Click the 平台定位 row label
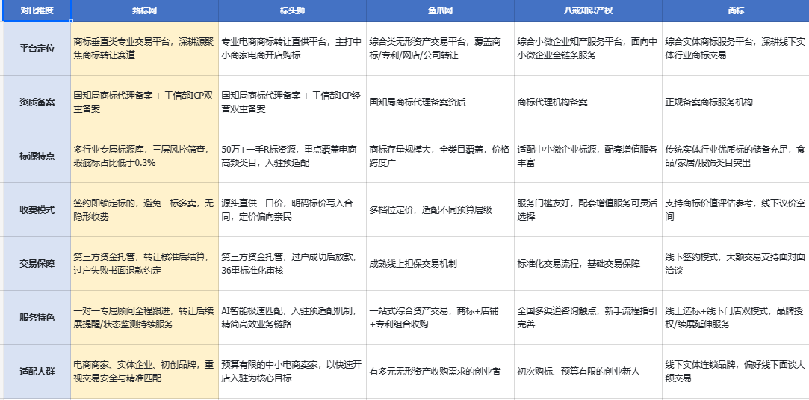Image resolution: width=809 pixels, height=400 pixels. tap(37, 49)
